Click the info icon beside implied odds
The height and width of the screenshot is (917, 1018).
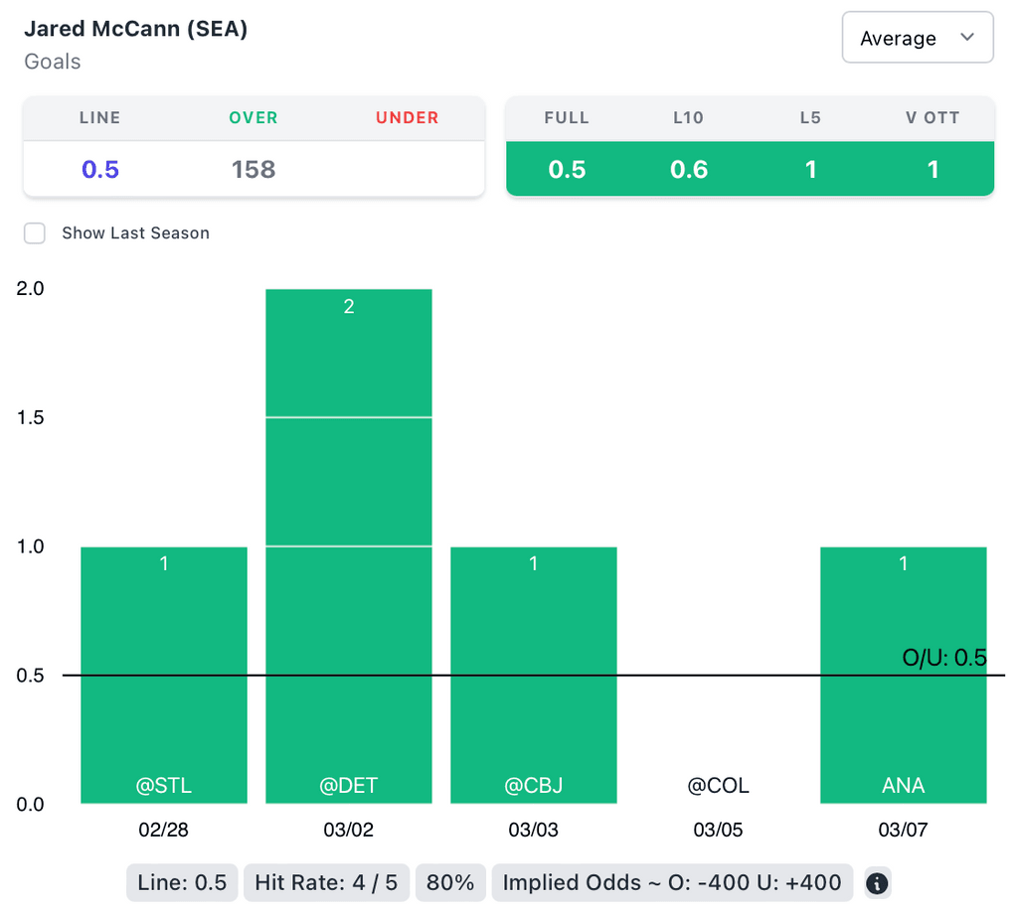[877, 883]
